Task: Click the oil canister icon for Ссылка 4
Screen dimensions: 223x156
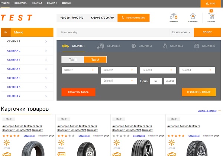Action: 165,46
